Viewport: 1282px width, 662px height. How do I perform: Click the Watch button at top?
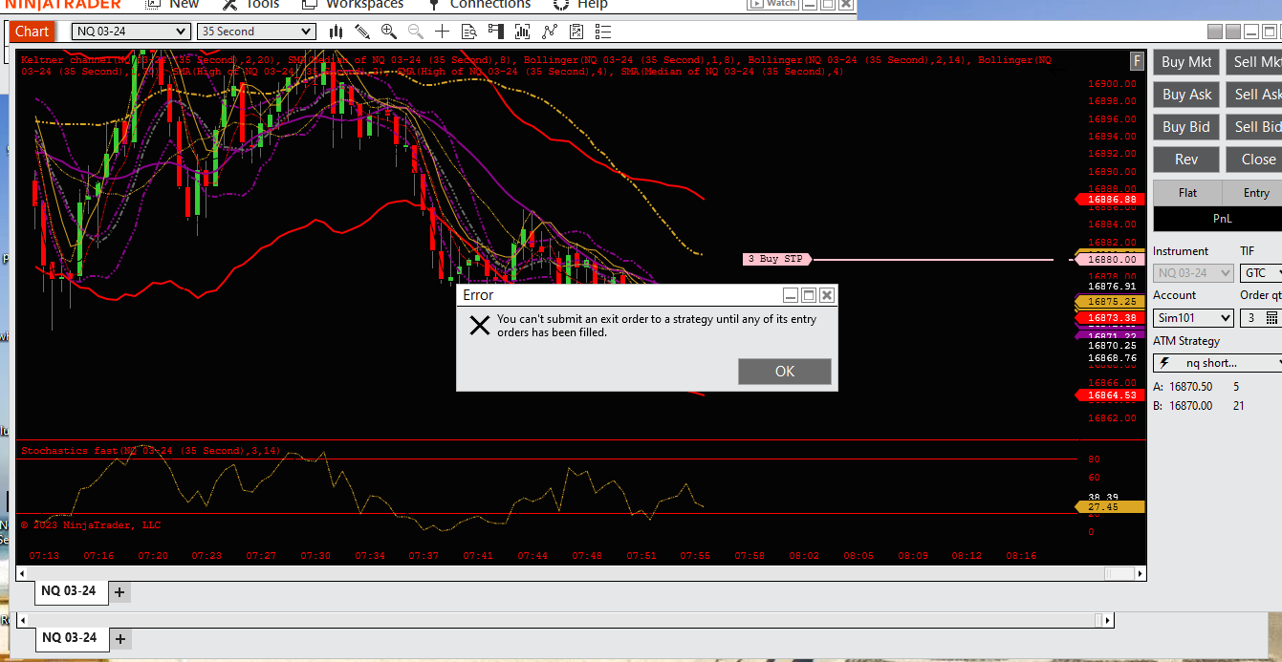point(773,4)
